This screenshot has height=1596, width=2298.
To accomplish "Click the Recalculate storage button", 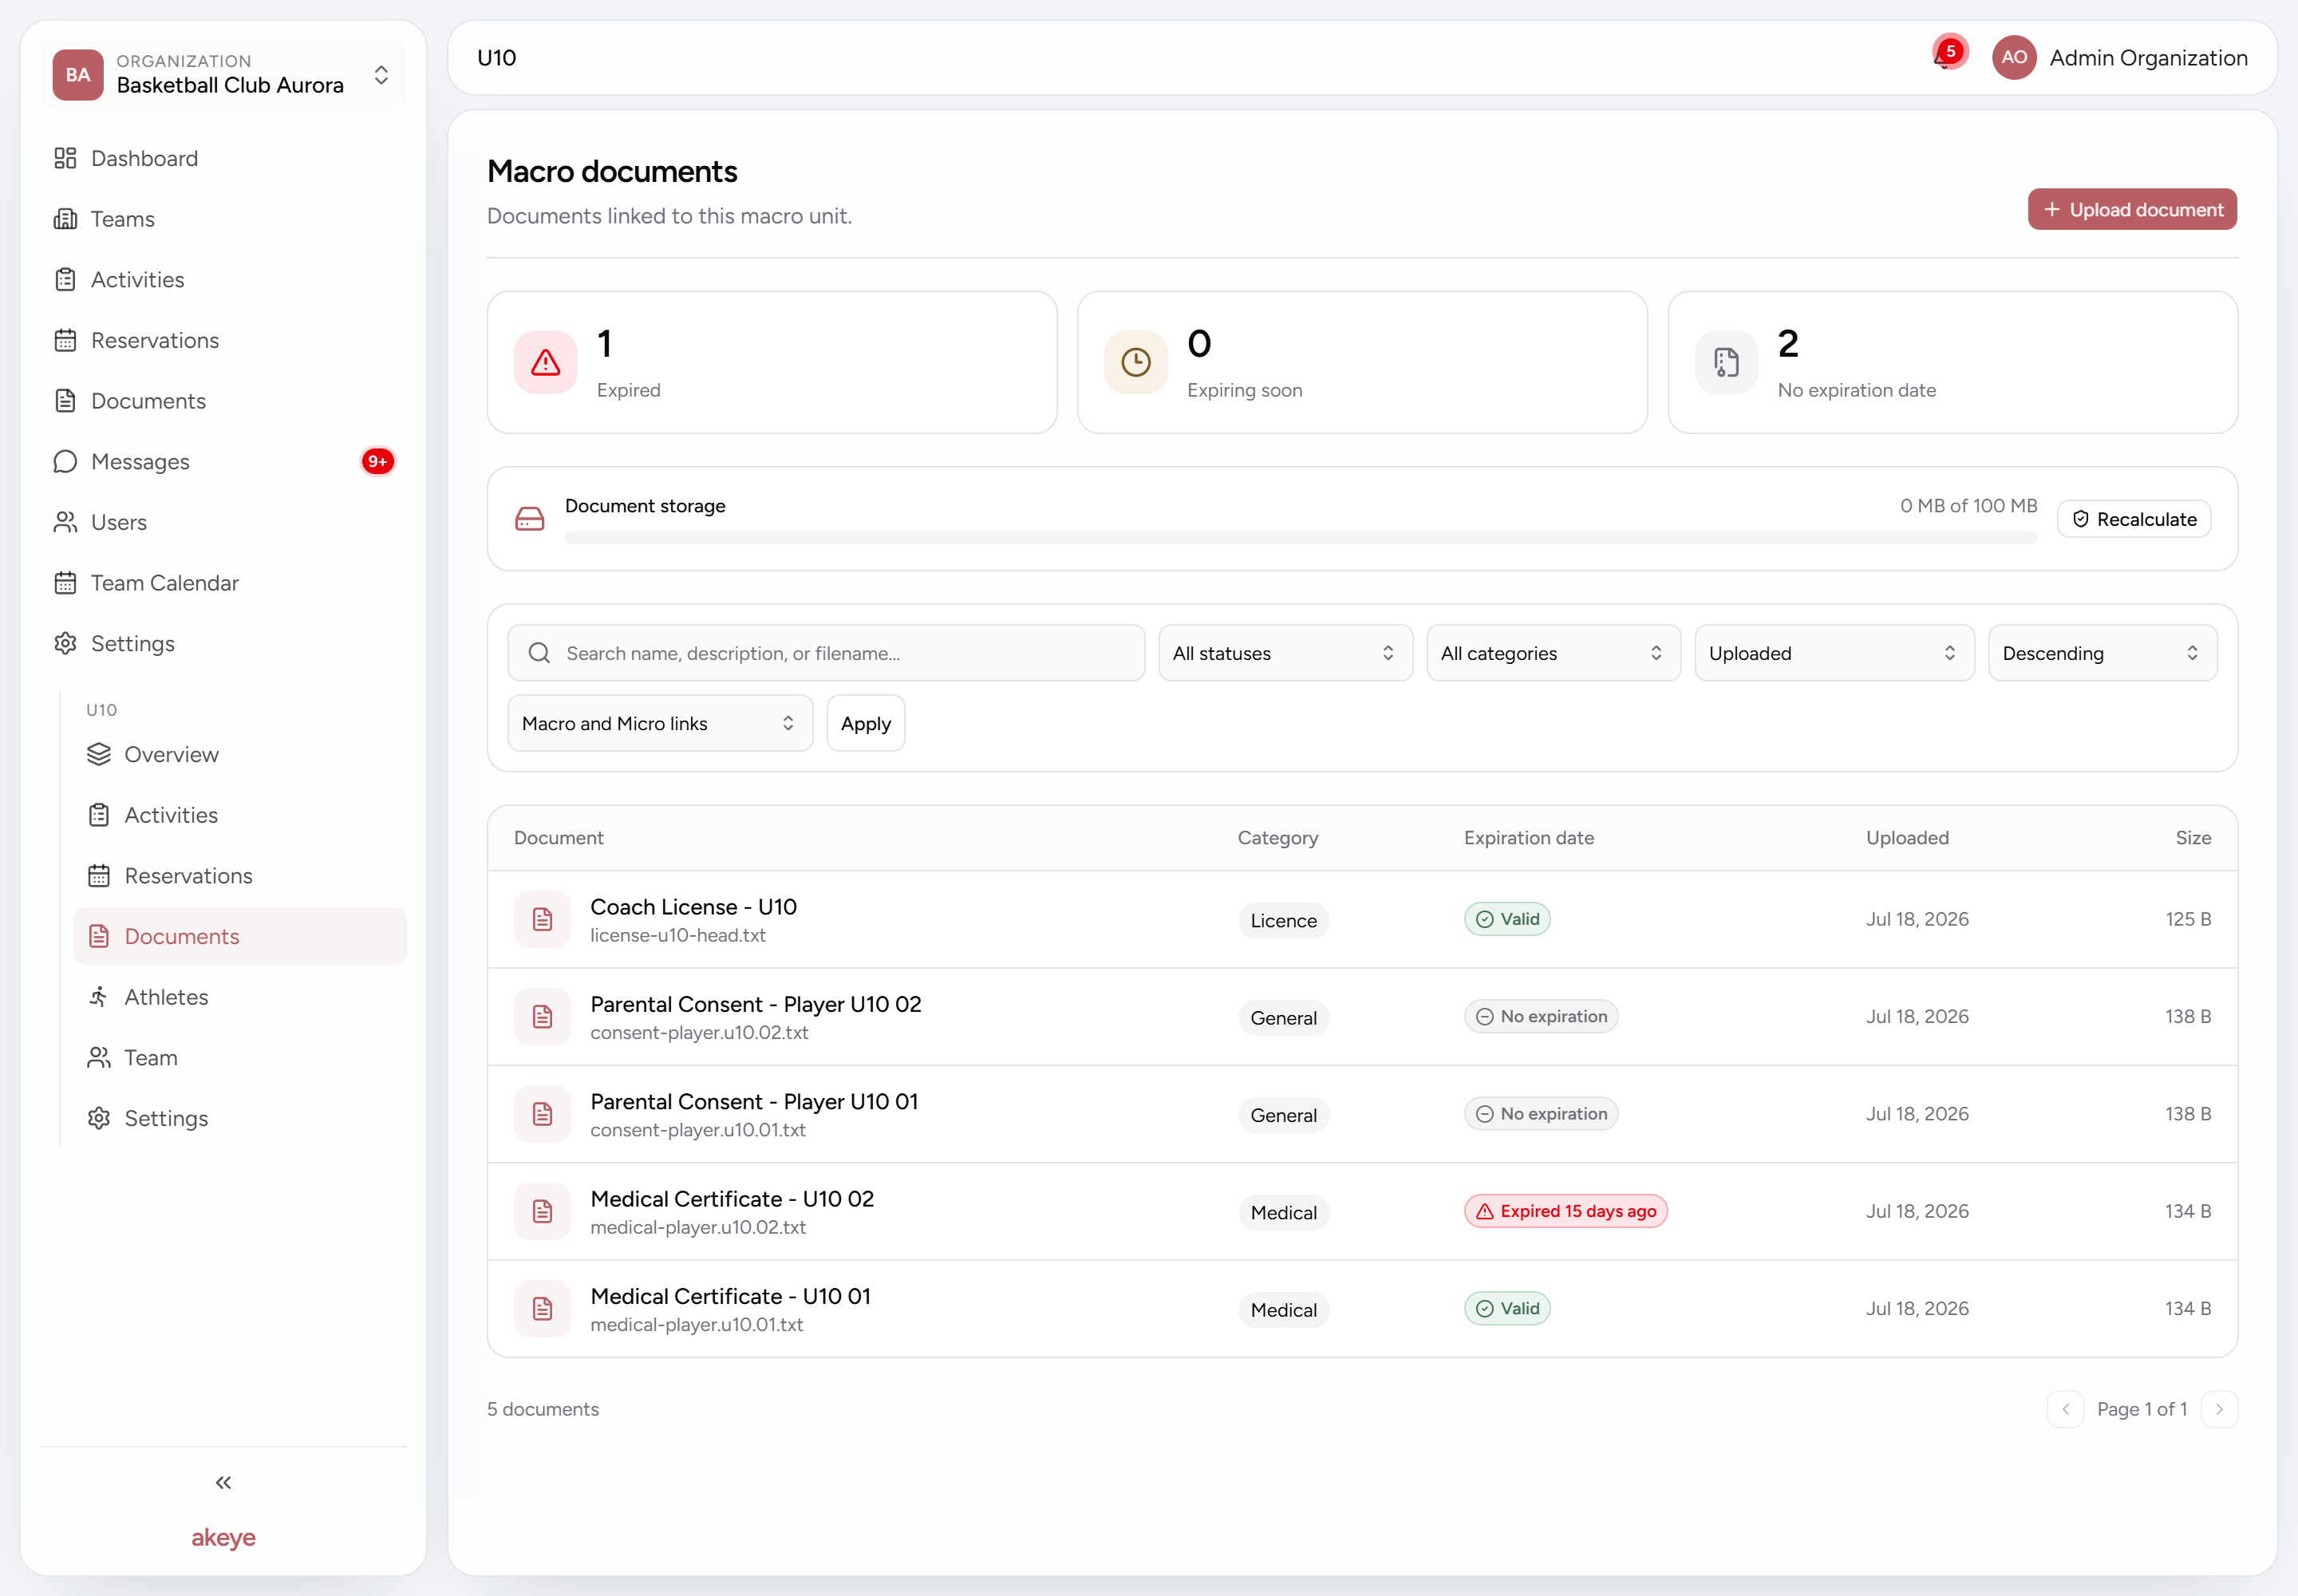I will click(2134, 519).
